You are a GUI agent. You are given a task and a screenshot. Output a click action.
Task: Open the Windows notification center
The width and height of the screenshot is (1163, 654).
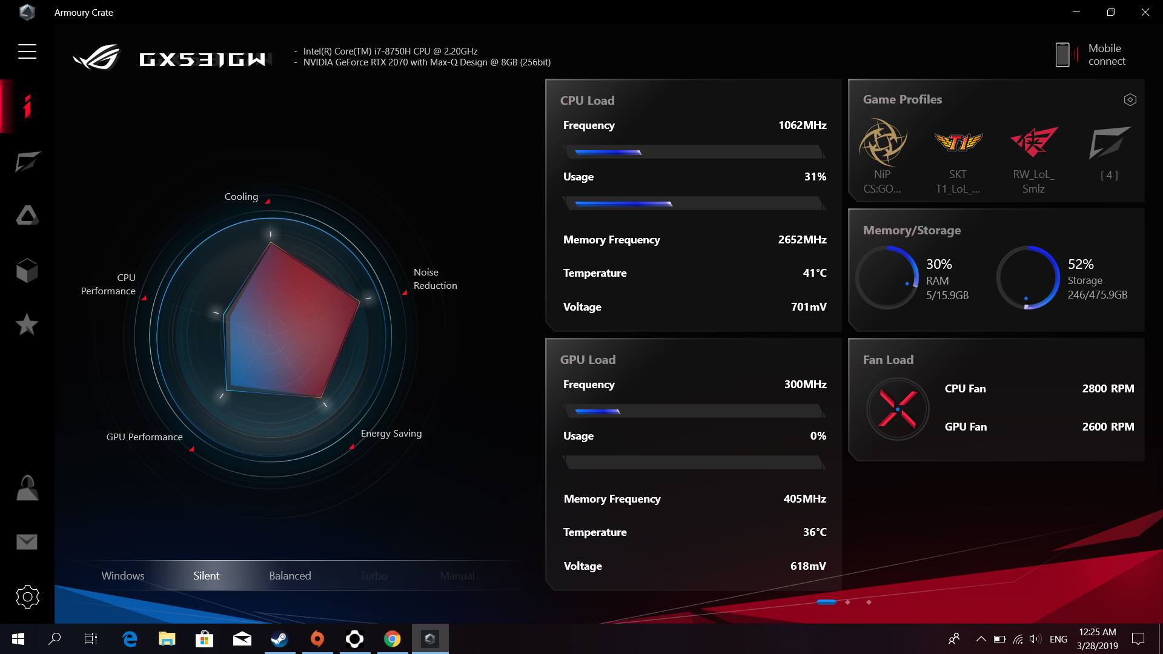click(1138, 639)
